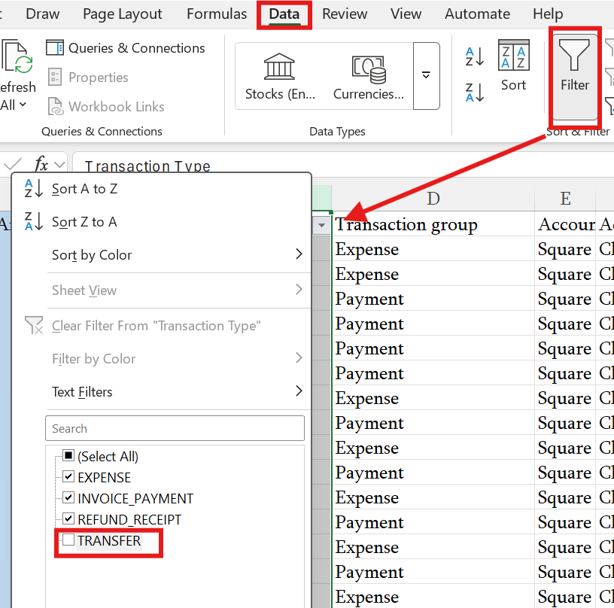Check the TRANSFER filter checkbox
614x608 pixels.
click(68, 540)
